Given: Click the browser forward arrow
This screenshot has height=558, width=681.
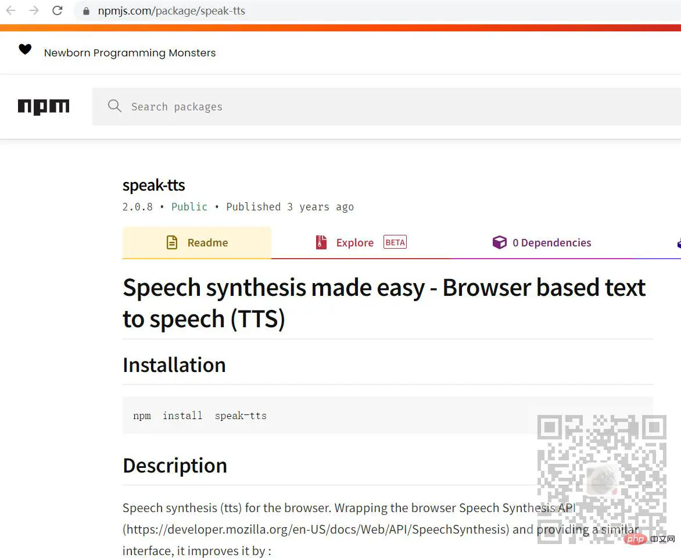Looking at the screenshot, I should [34, 10].
